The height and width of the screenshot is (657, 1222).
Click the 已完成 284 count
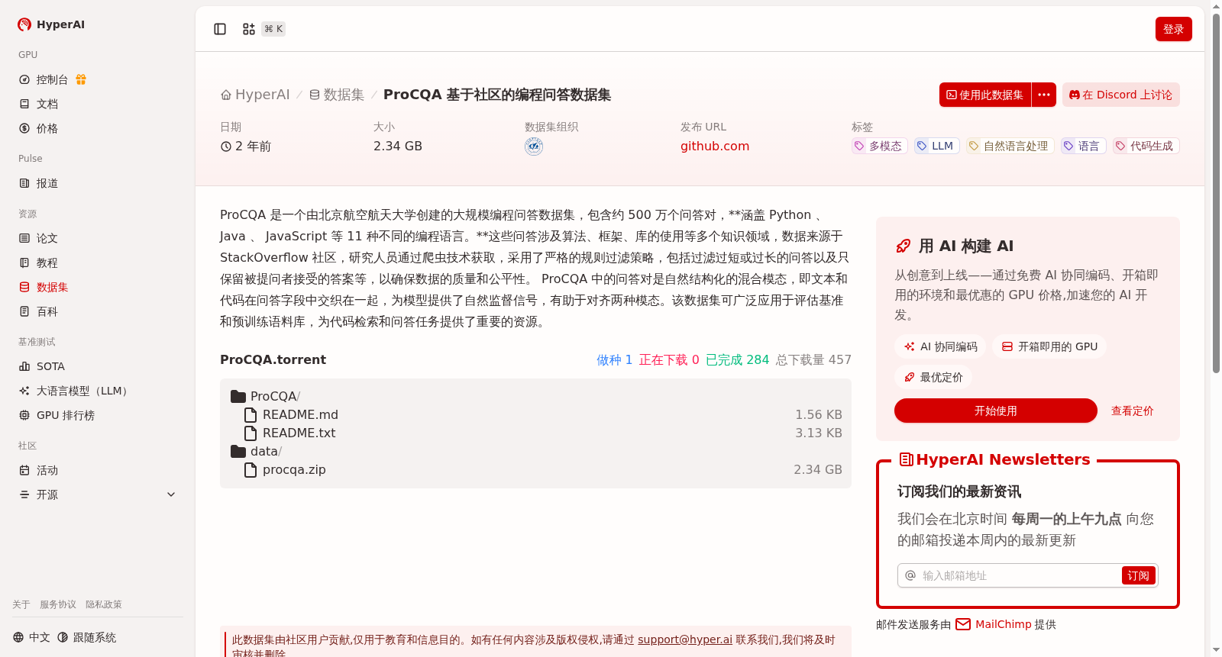pyautogui.click(x=737, y=359)
